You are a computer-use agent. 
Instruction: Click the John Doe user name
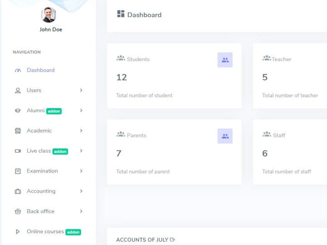51,29
